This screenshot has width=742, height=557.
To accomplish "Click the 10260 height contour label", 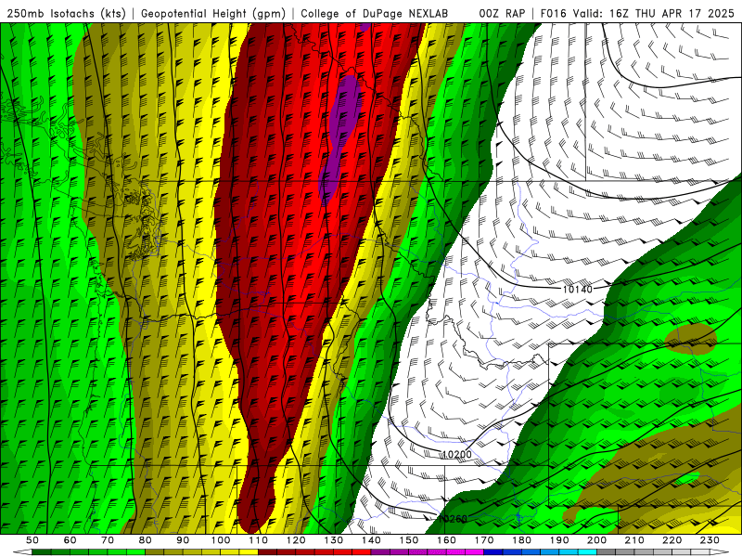I will click(453, 519).
